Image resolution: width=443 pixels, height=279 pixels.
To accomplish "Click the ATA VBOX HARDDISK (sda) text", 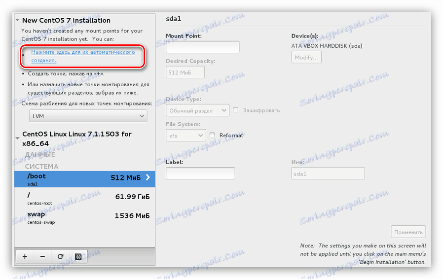I will tap(327, 46).
